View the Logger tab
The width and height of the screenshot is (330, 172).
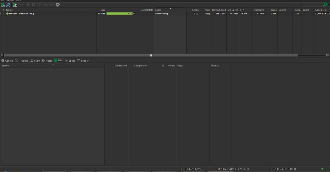(x=83, y=61)
